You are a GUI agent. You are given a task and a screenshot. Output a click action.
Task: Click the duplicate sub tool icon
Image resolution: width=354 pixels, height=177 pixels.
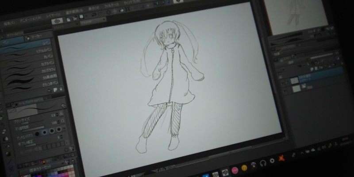click(x=55, y=90)
